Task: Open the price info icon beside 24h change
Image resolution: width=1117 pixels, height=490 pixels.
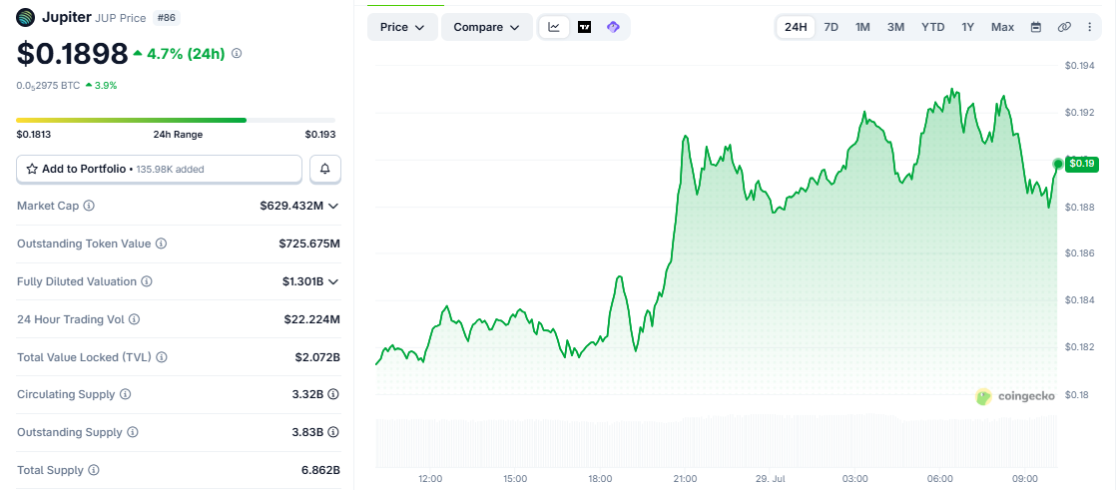Action: [x=238, y=54]
